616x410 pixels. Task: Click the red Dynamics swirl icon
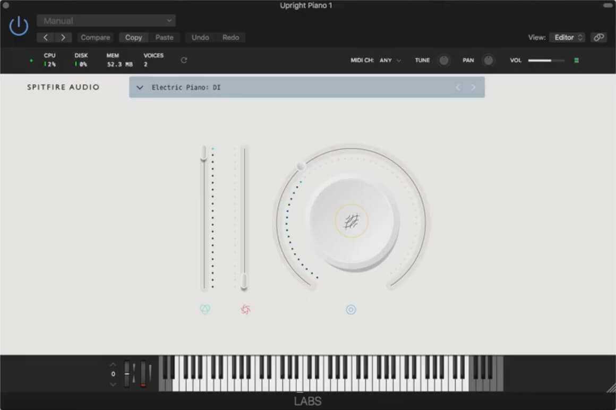(x=245, y=309)
